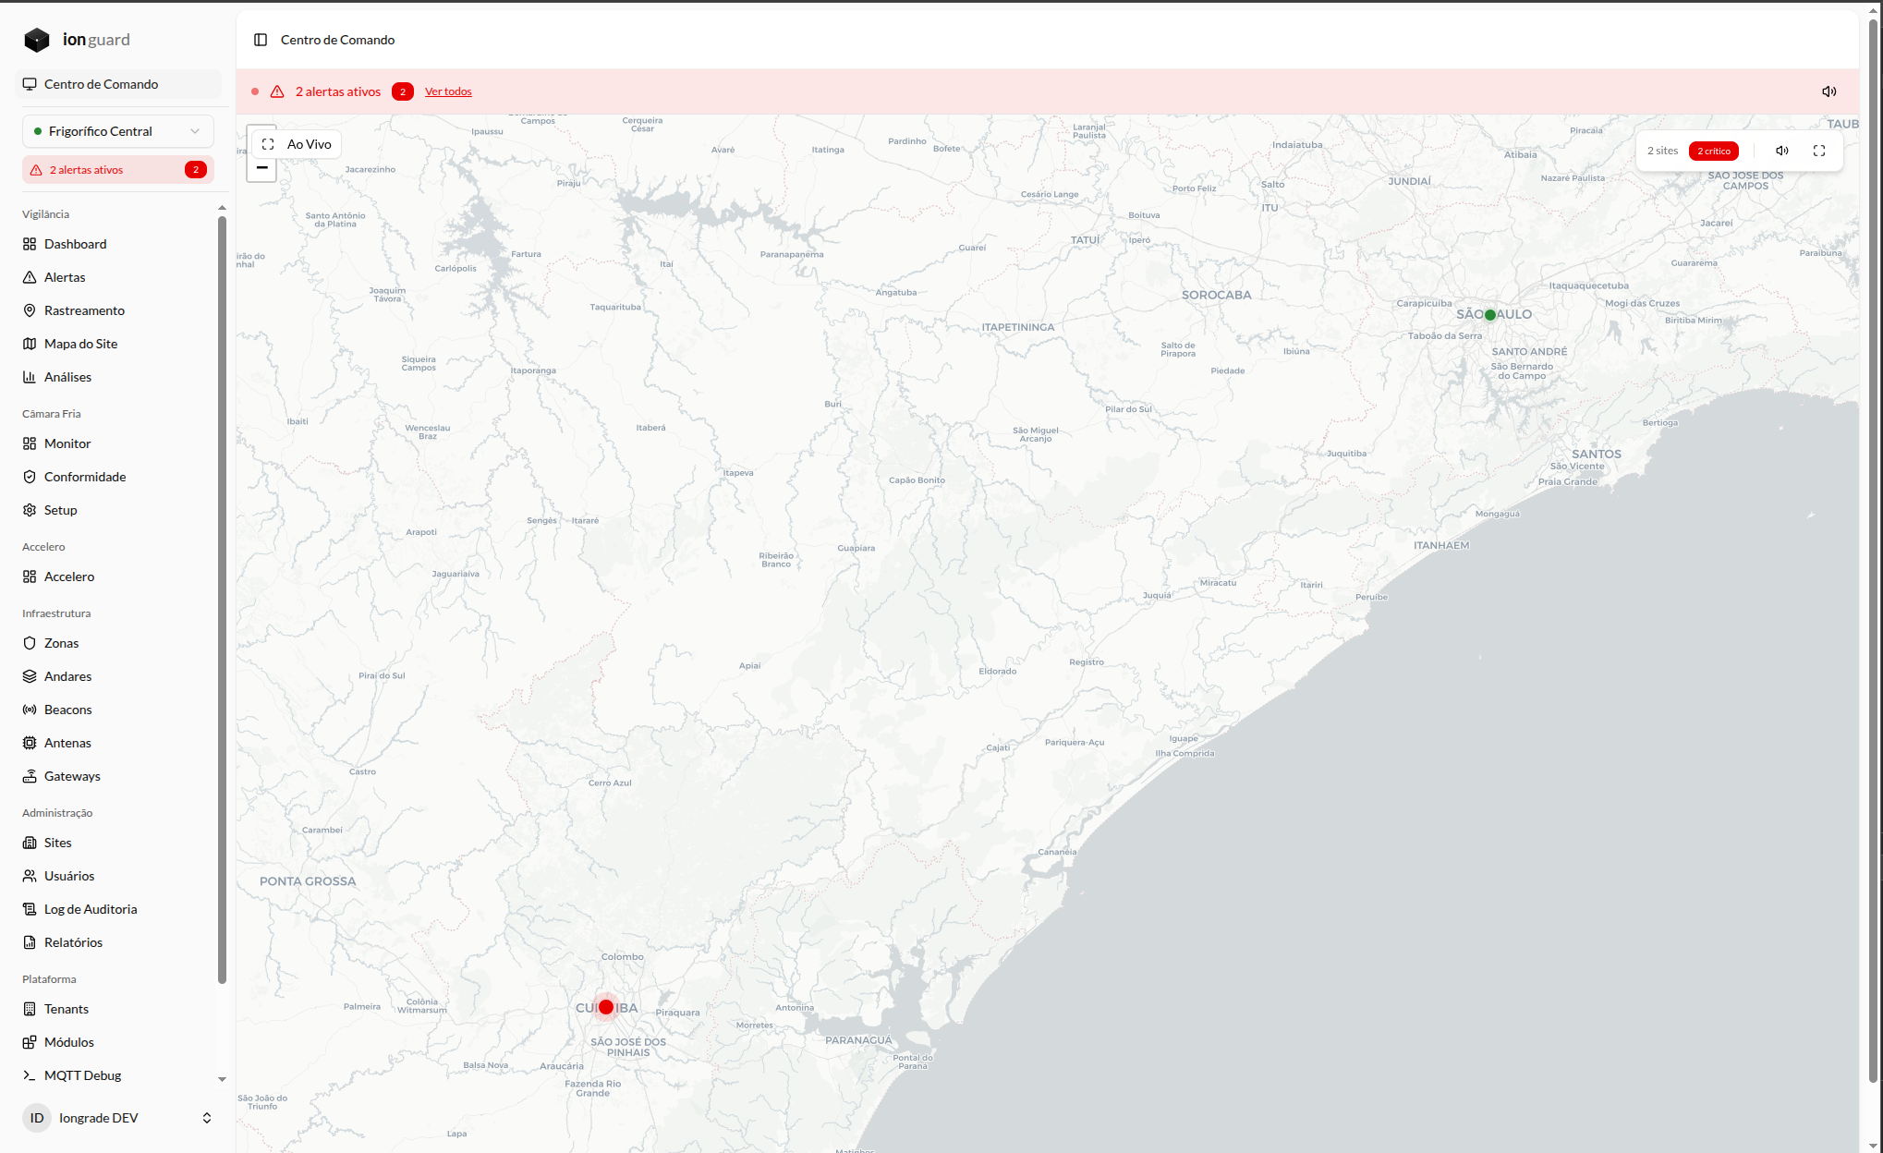Click the Rastreamento pin icon
The image size is (1883, 1153).
pos(30,310)
